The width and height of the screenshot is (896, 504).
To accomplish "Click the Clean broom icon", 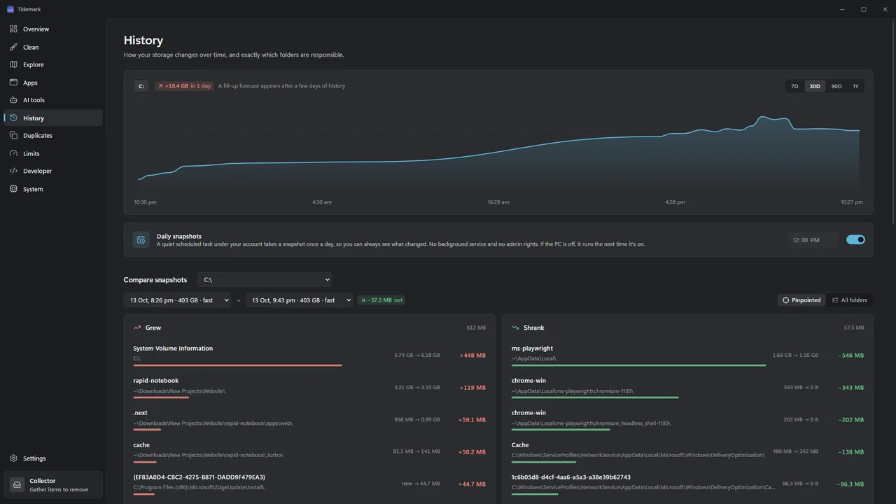I will pos(13,47).
